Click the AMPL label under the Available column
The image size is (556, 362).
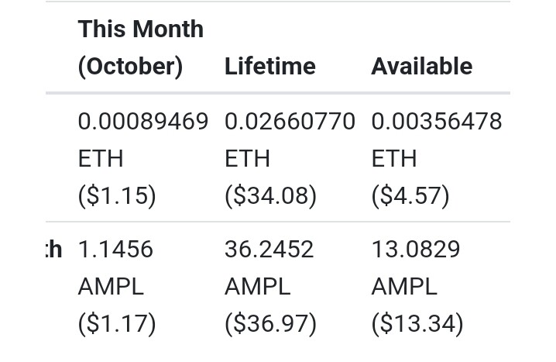(404, 286)
